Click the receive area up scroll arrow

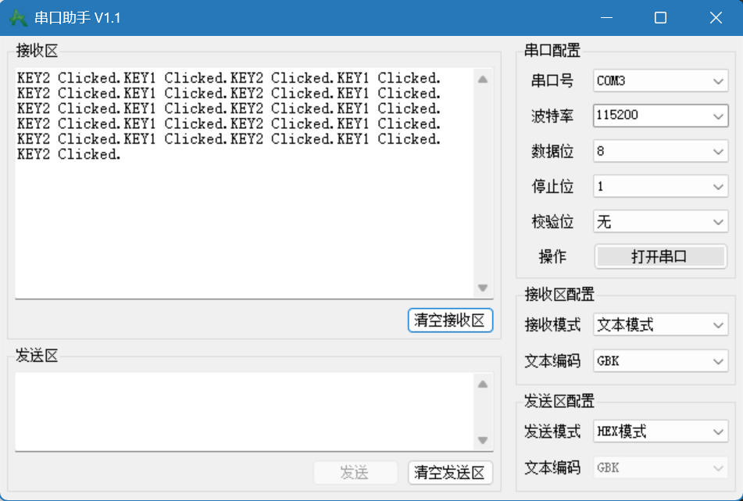click(483, 79)
